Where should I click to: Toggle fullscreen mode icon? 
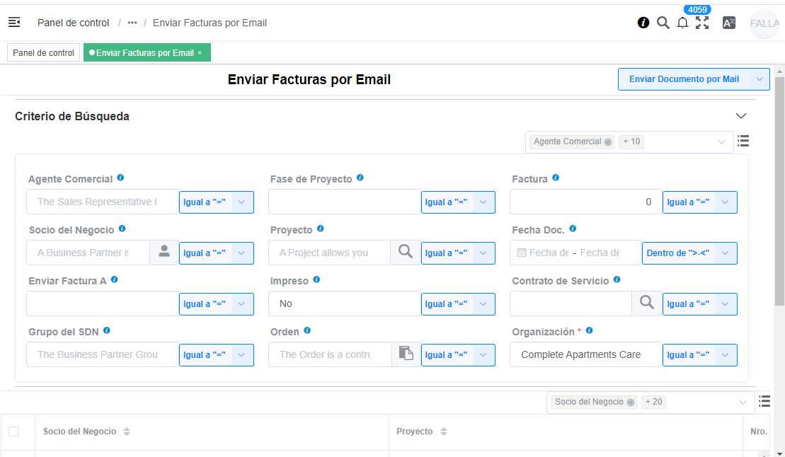coord(702,23)
